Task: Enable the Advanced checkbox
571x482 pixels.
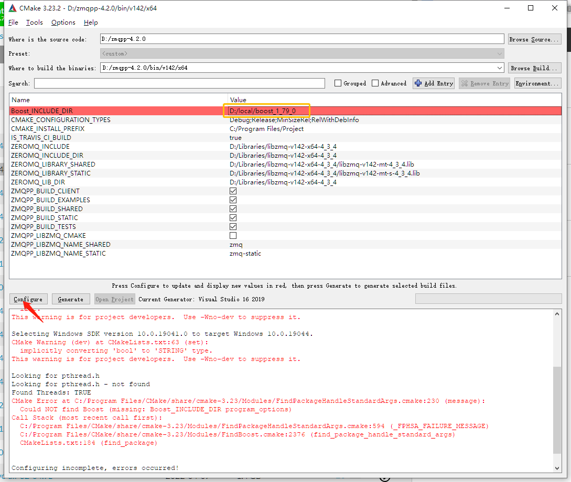Action: [x=375, y=83]
